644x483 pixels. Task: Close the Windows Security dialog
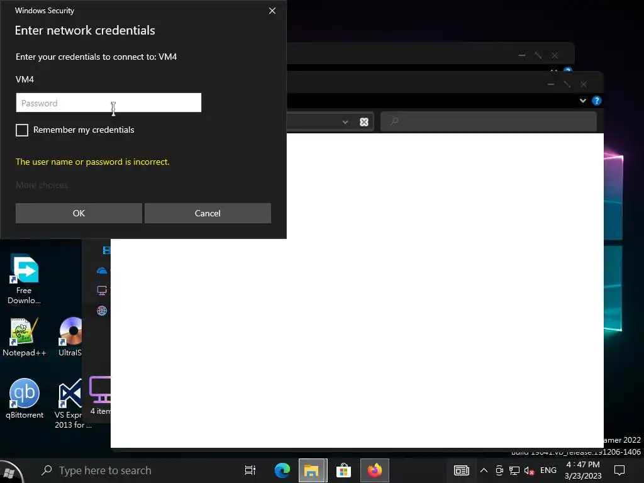[272, 11]
